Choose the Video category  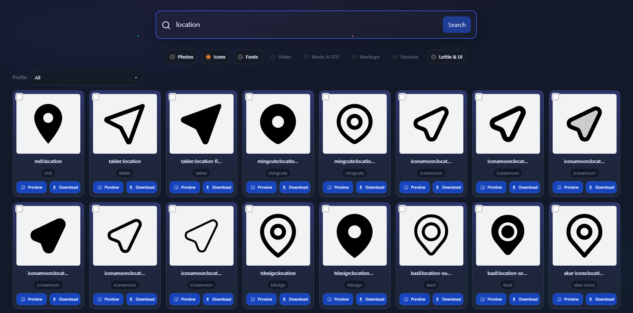pyautogui.click(x=281, y=57)
